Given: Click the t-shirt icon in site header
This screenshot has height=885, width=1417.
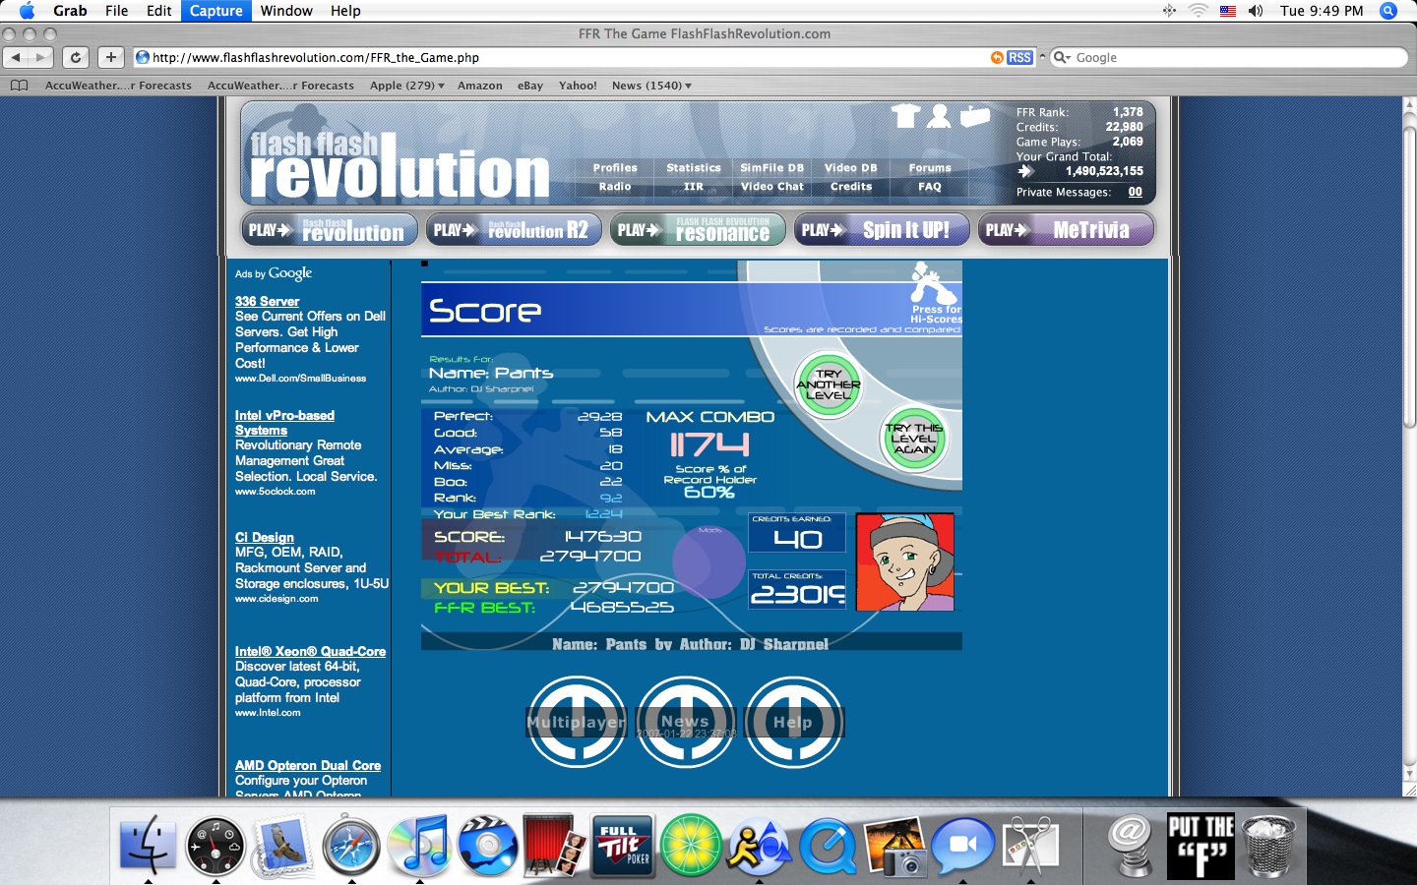Looking at the screenshot, I should [905, 116].
